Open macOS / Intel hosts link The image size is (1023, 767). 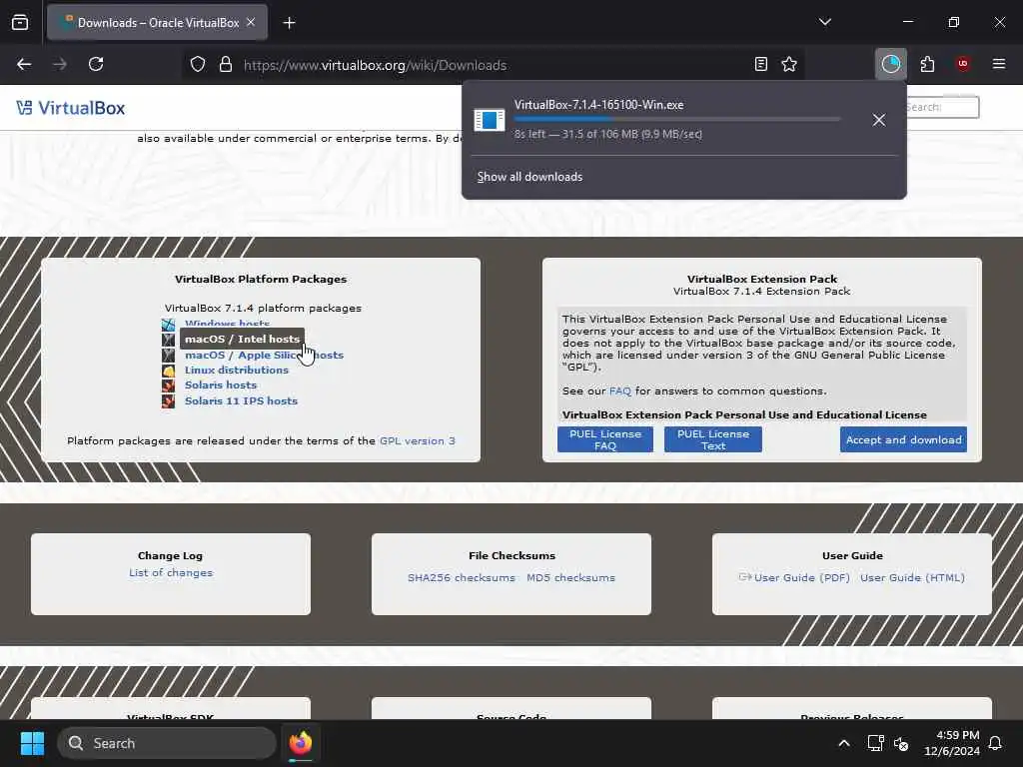[x=242, y=340]
